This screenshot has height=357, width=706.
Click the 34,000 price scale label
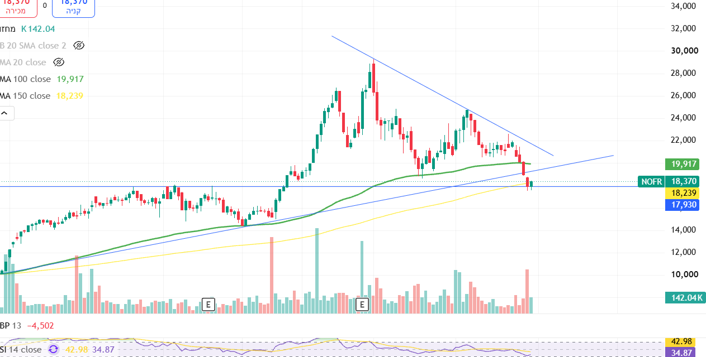click(x=683, y=6)
